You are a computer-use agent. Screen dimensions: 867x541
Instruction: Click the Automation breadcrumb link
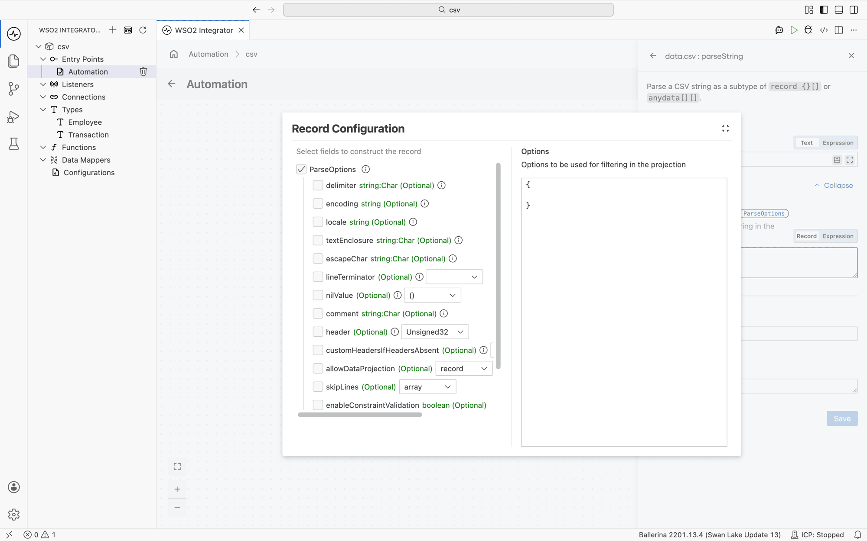(209, 54)
